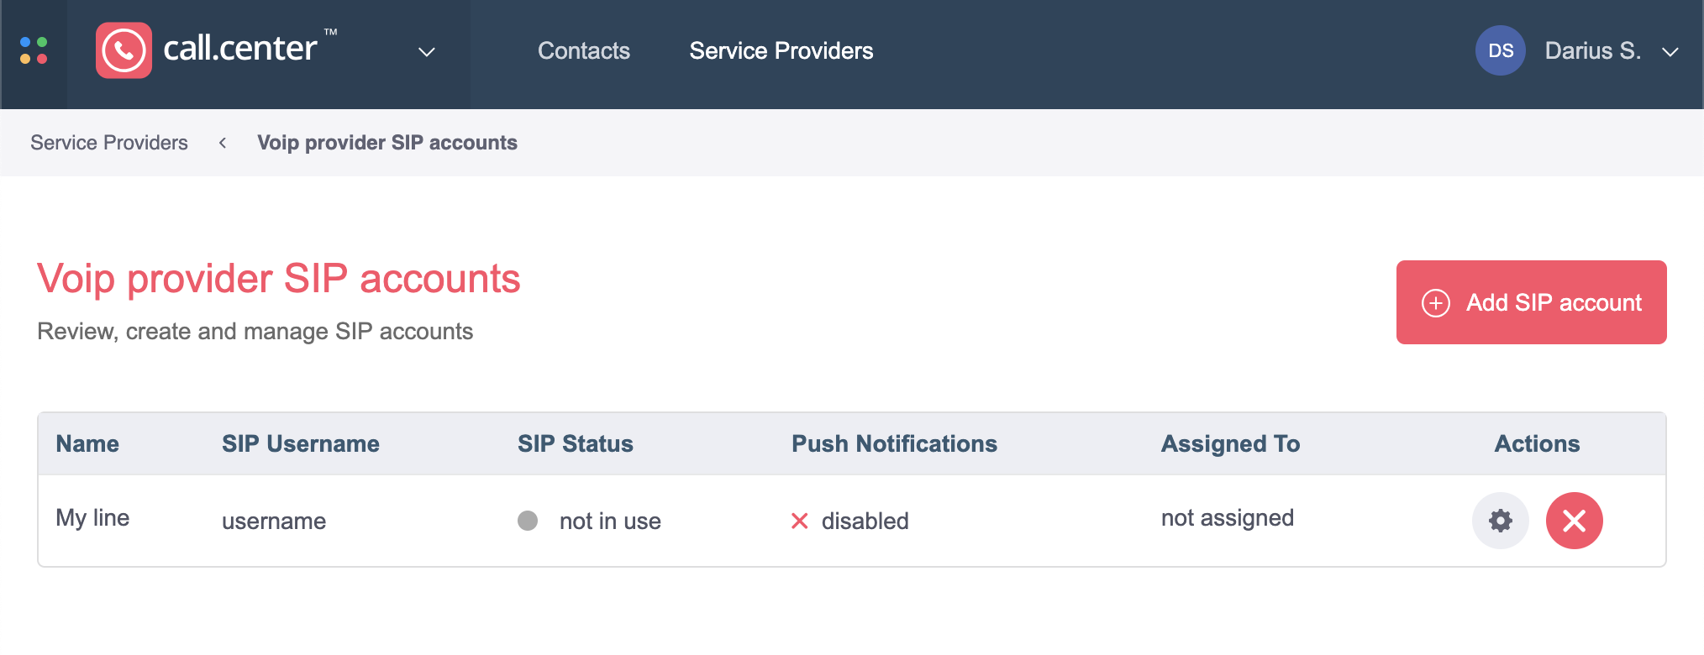Click the Darius S. user name

pyautogui.click(x=1592, y=50)
